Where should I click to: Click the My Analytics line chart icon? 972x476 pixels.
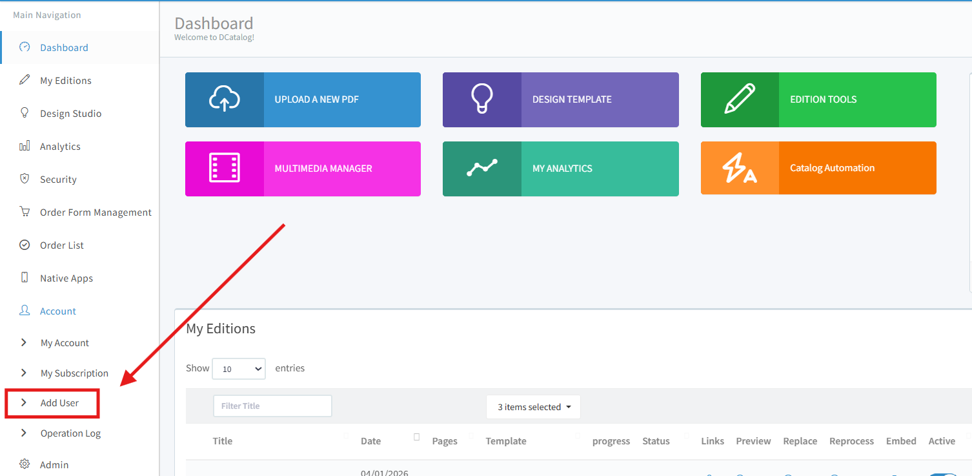(x=481, y=168)
